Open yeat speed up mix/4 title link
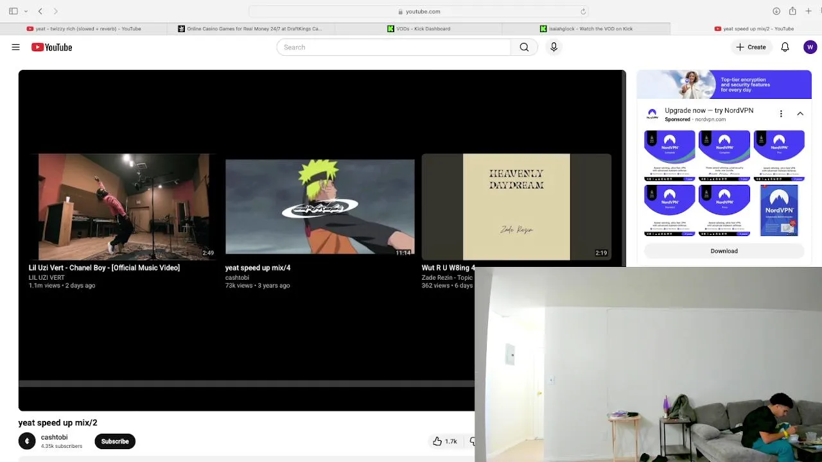Image resolution: width=822 pixels, height=462 pixels. [x=258, y=268]
